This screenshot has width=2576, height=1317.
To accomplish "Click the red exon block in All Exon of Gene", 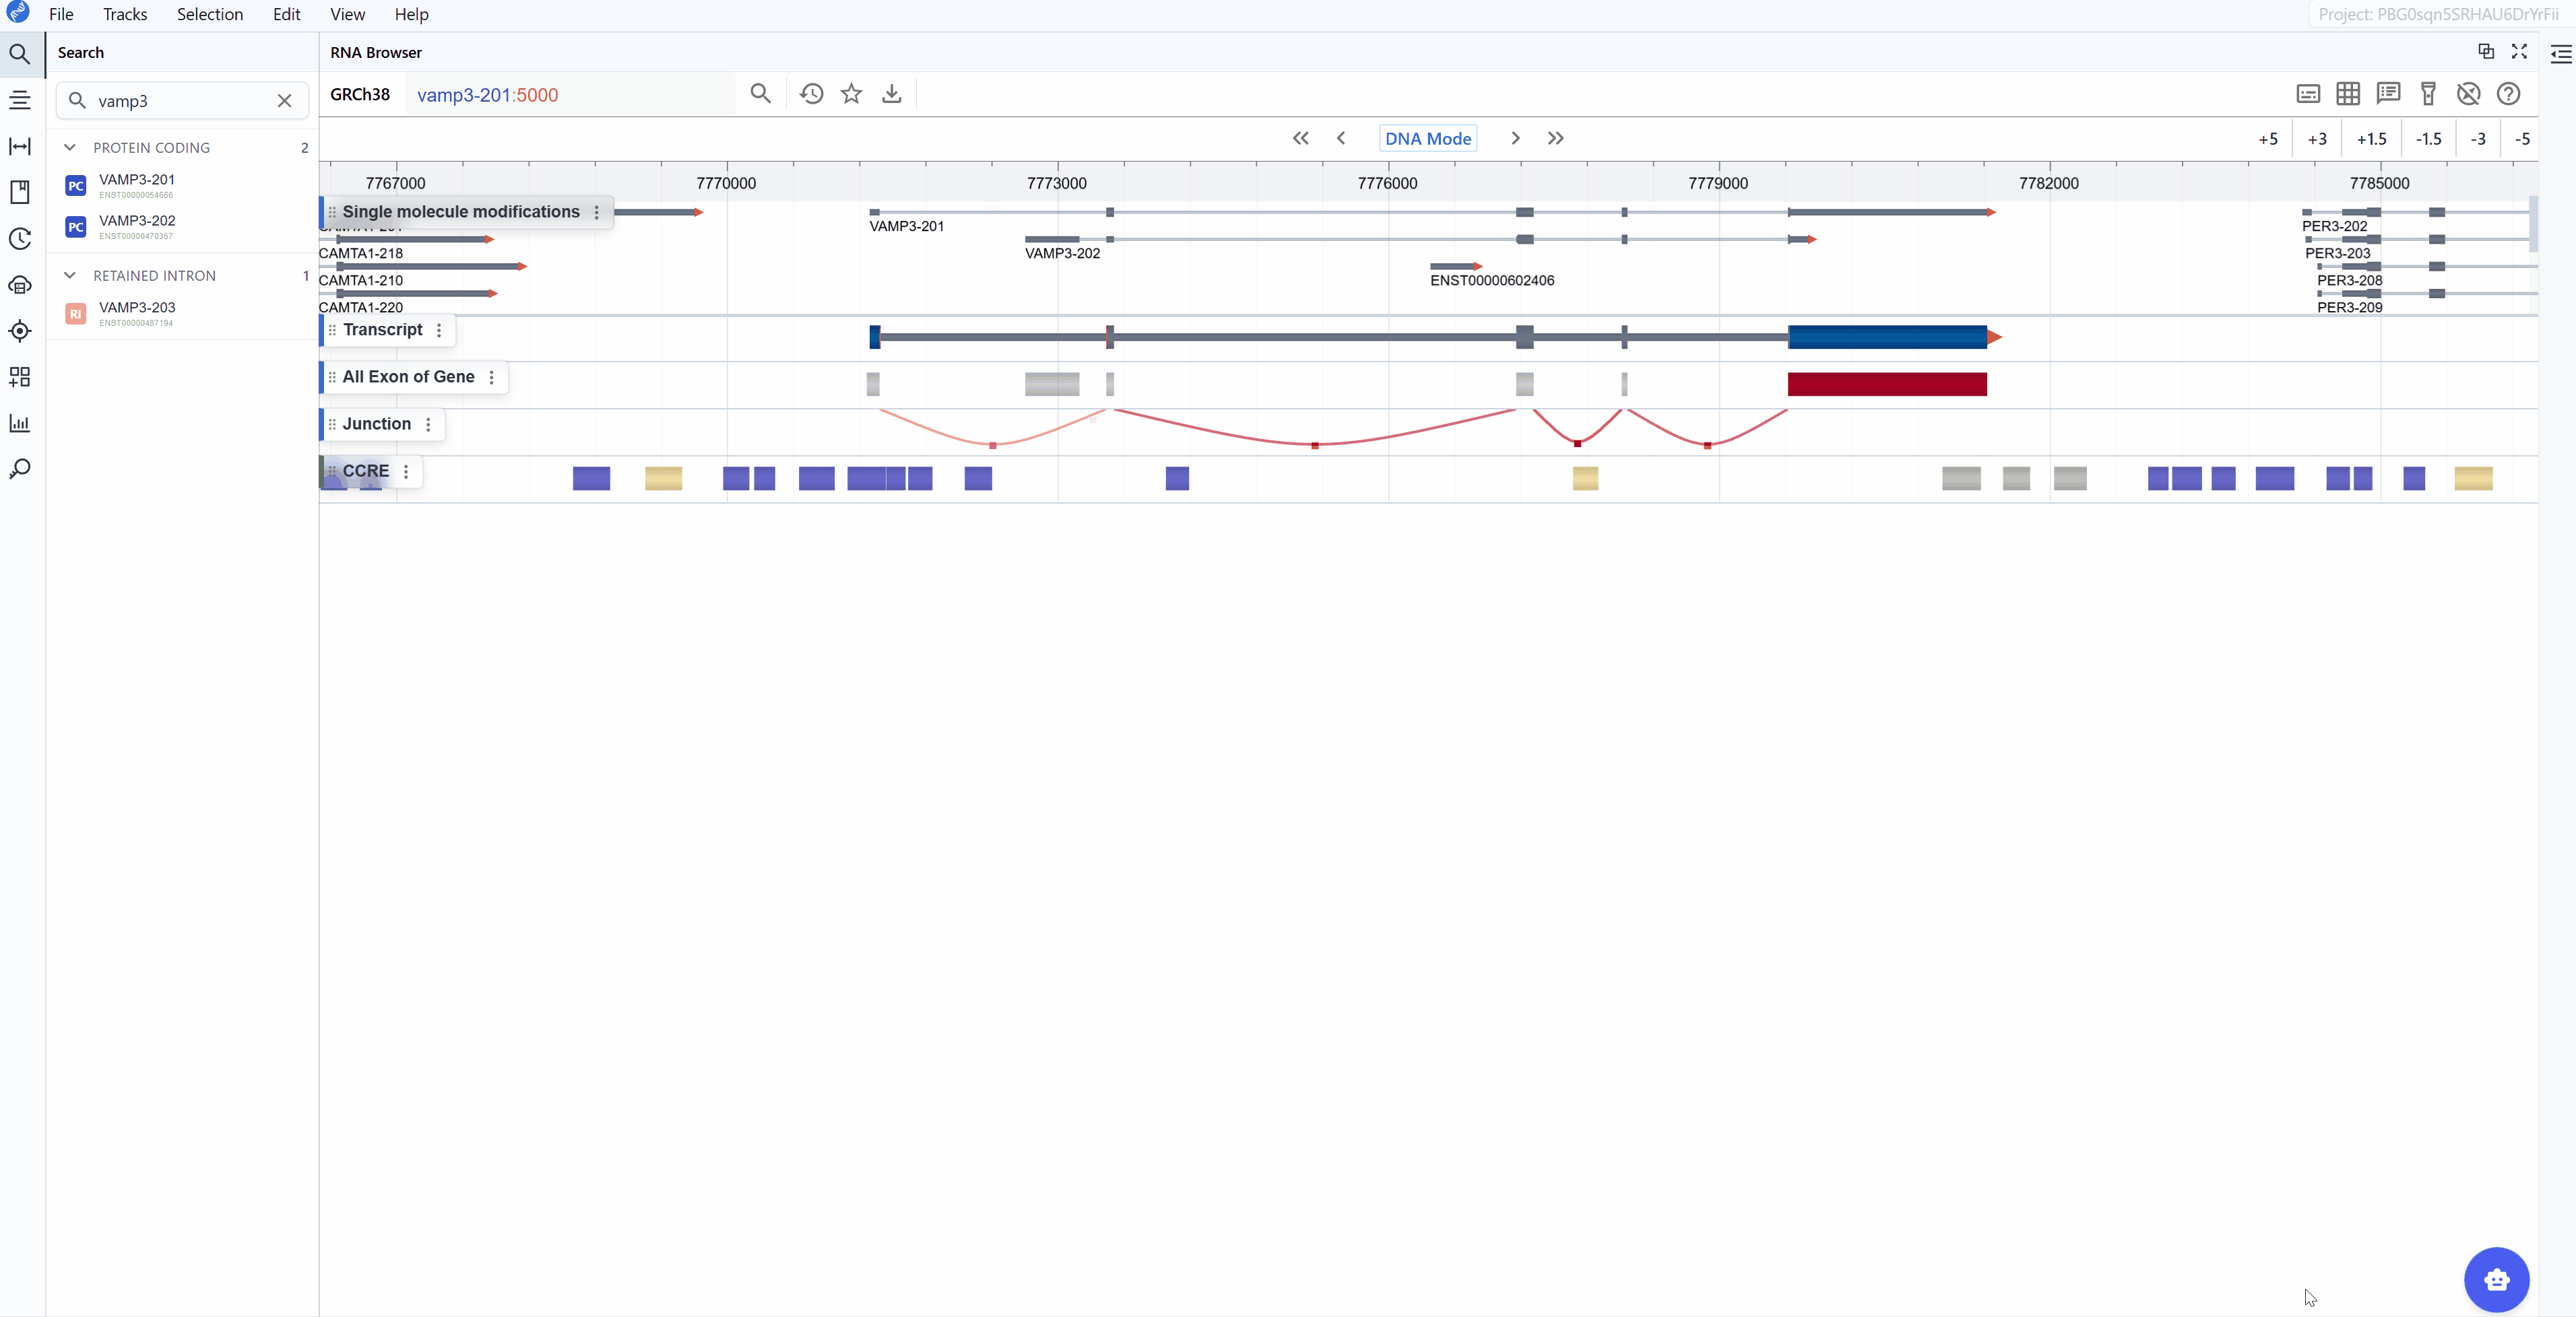I will pyautogui.click(x=1886, y=384).
